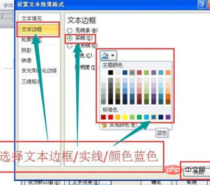Pick the darkest shade in the purple column
Image resolution: width=210 pixels, height=185 pixels.
pos(153,102)
